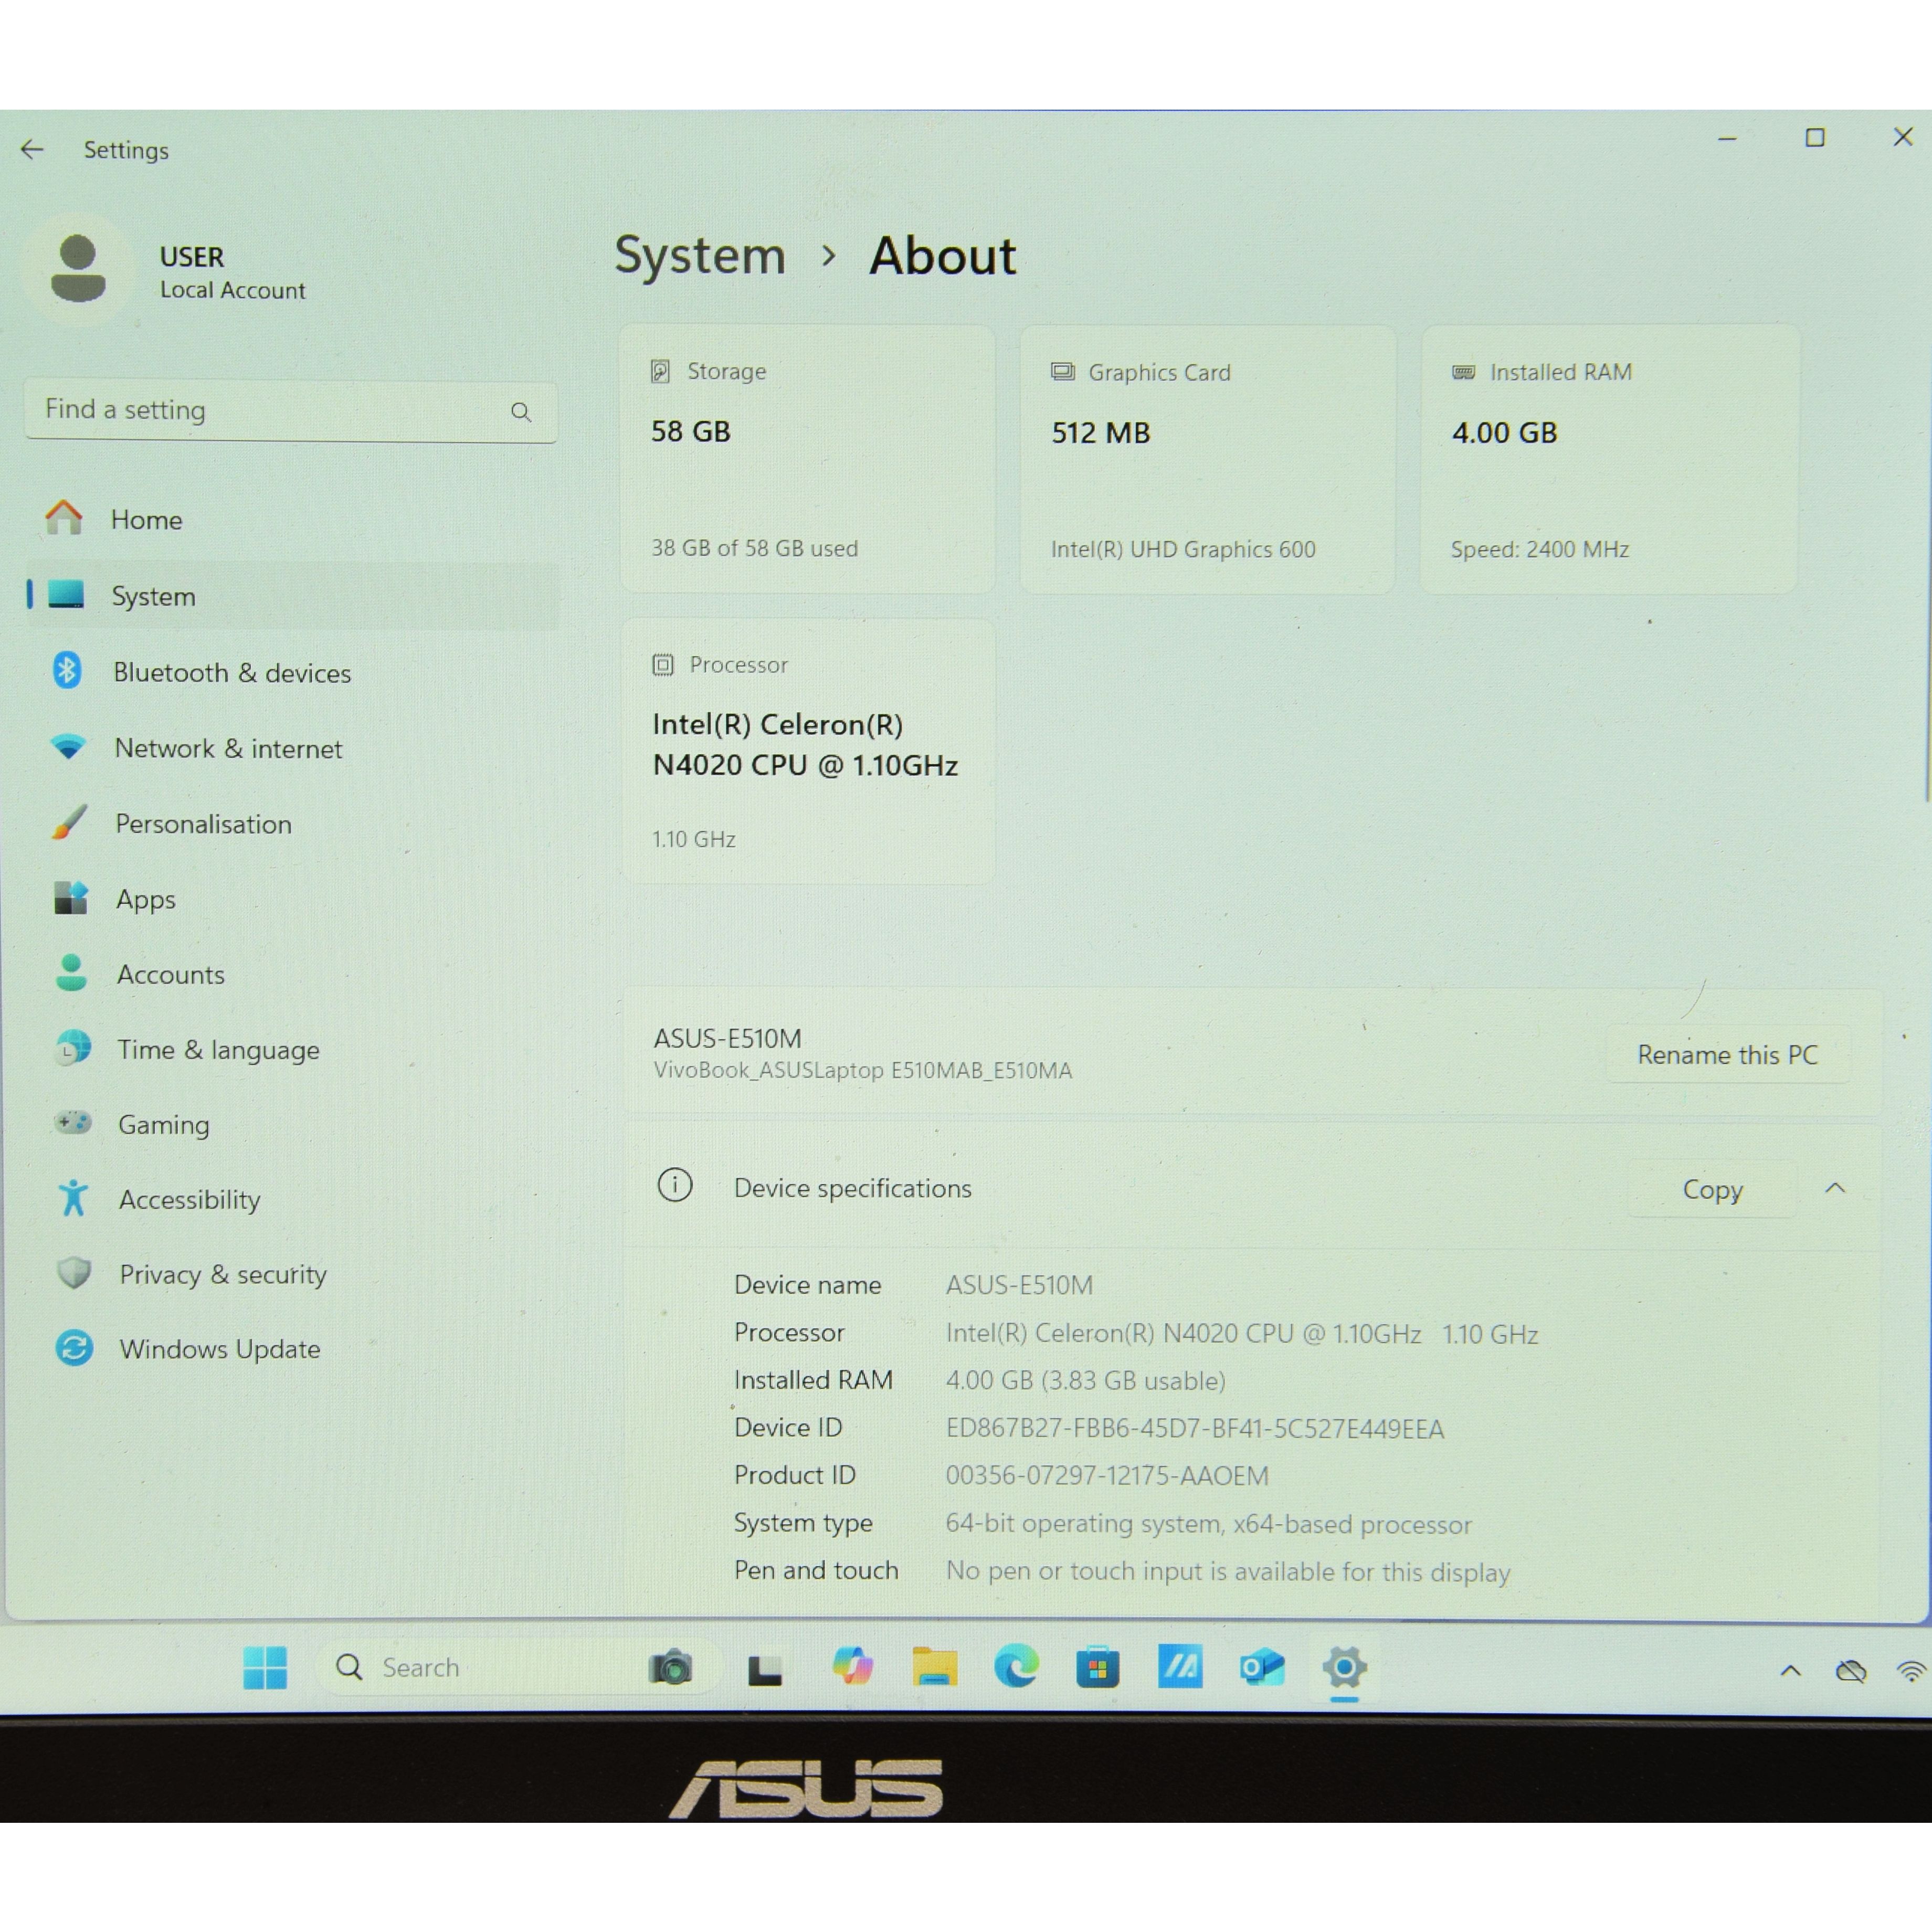Open the Graphics Card info card

point(1208,459)
